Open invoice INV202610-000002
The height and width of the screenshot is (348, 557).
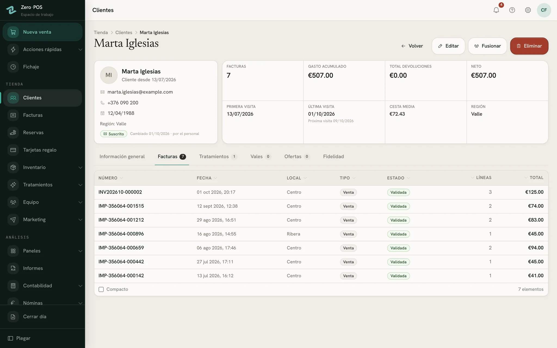(120, 192)
